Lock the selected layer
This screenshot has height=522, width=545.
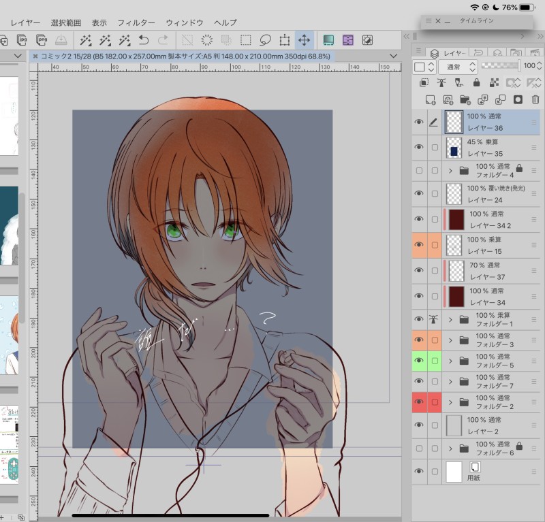pos(476,82)
